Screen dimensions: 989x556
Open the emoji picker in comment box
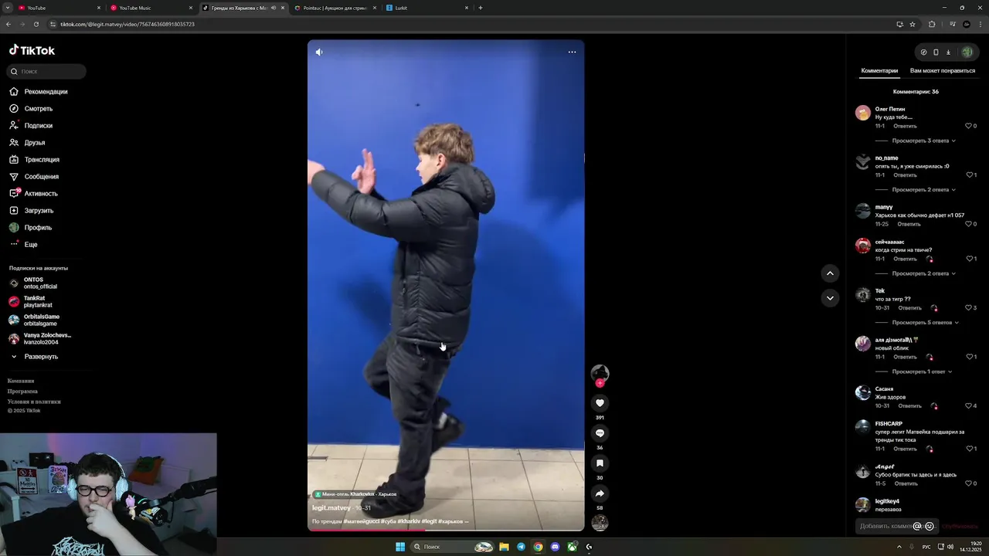point(930,526)
